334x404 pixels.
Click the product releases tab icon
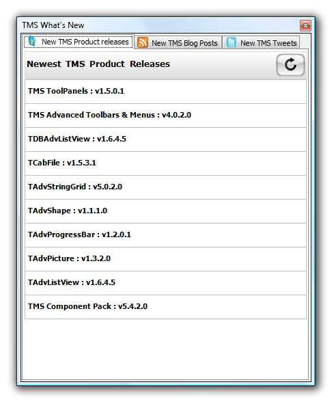click(x=32, y=42)
